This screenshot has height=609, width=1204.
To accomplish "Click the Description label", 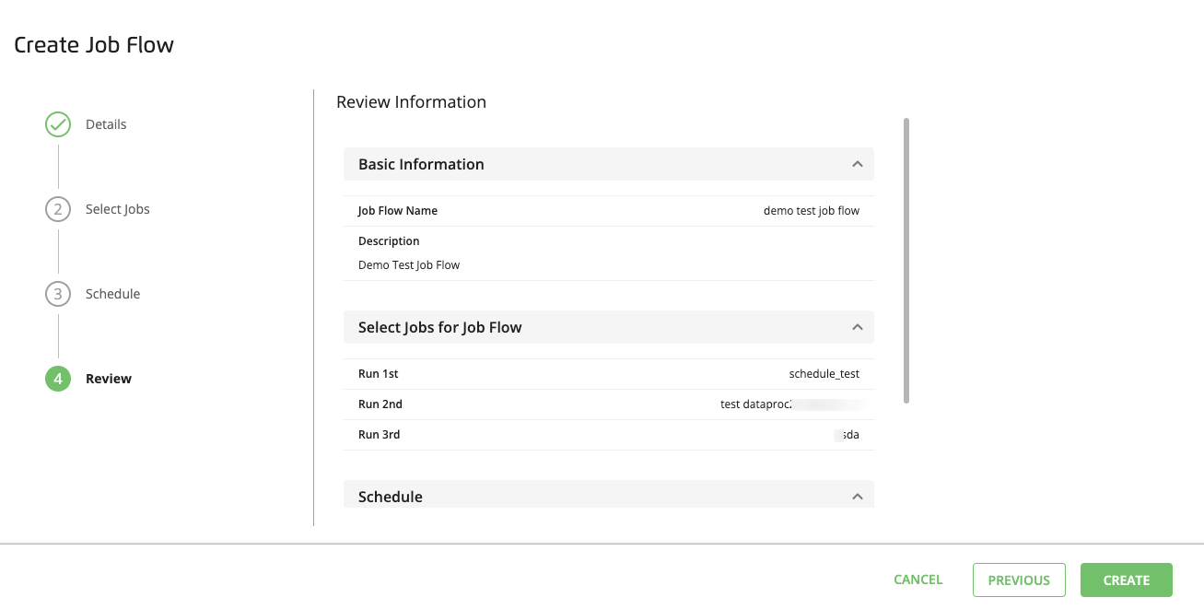I will click(389, 241).
